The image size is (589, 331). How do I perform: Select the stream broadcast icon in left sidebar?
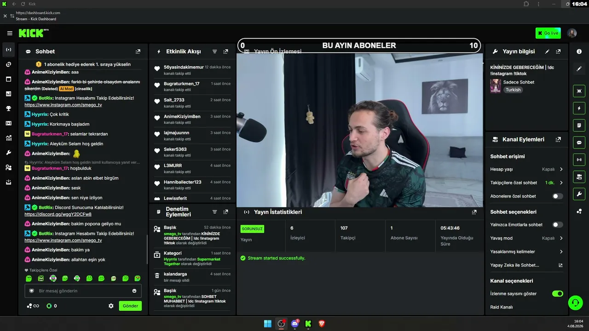tap(8, 50)
